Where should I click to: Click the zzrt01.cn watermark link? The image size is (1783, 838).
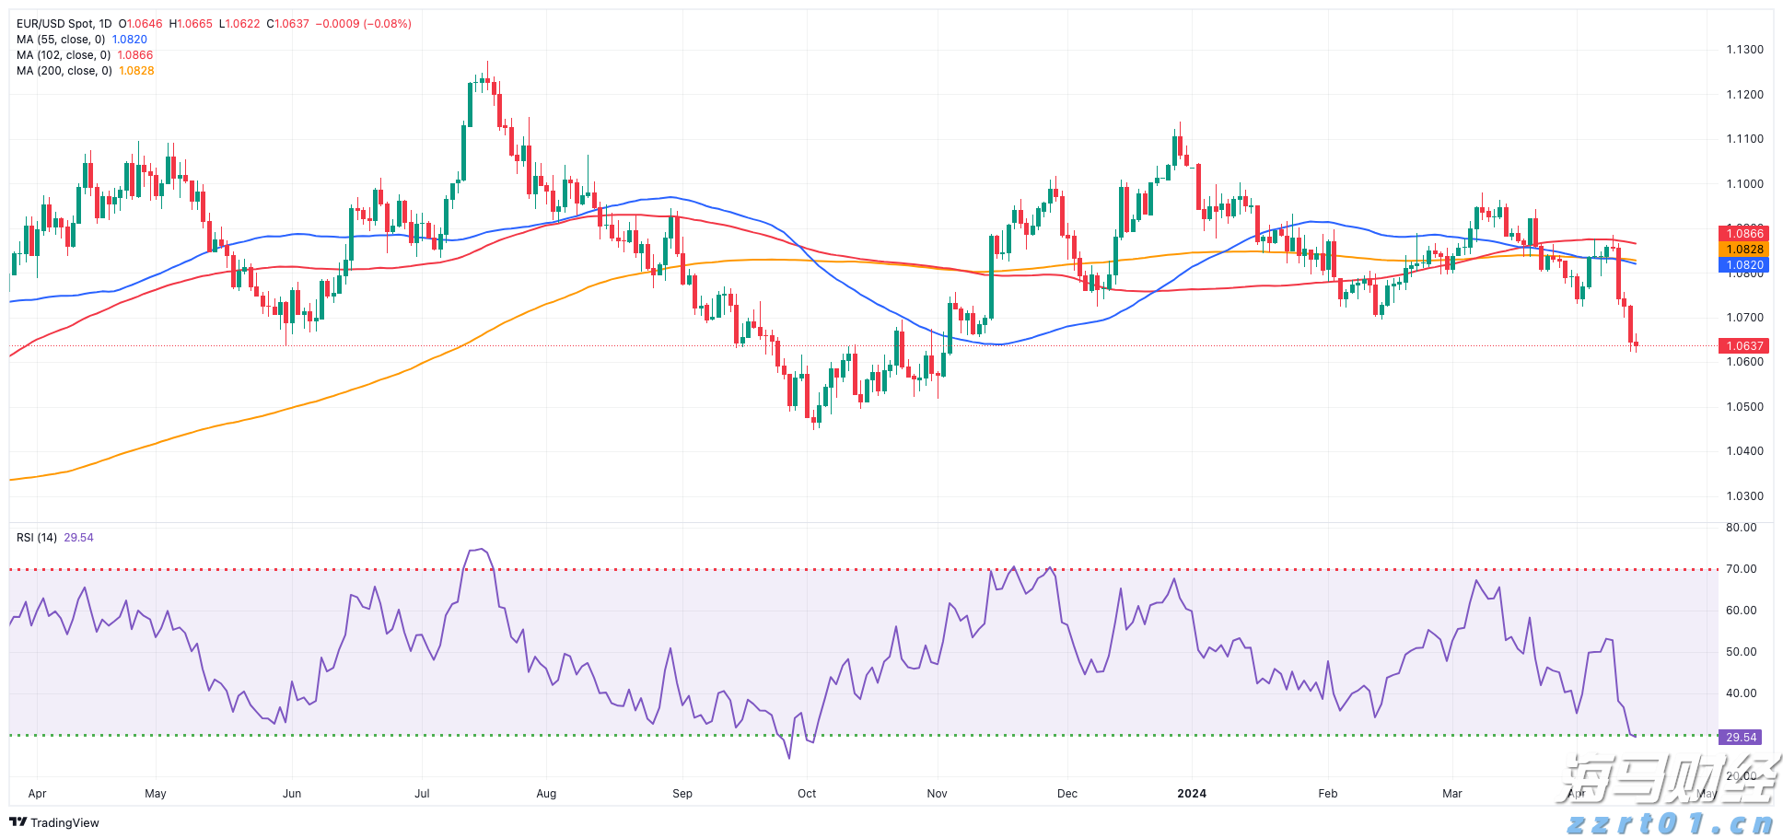click(1670, 822)
